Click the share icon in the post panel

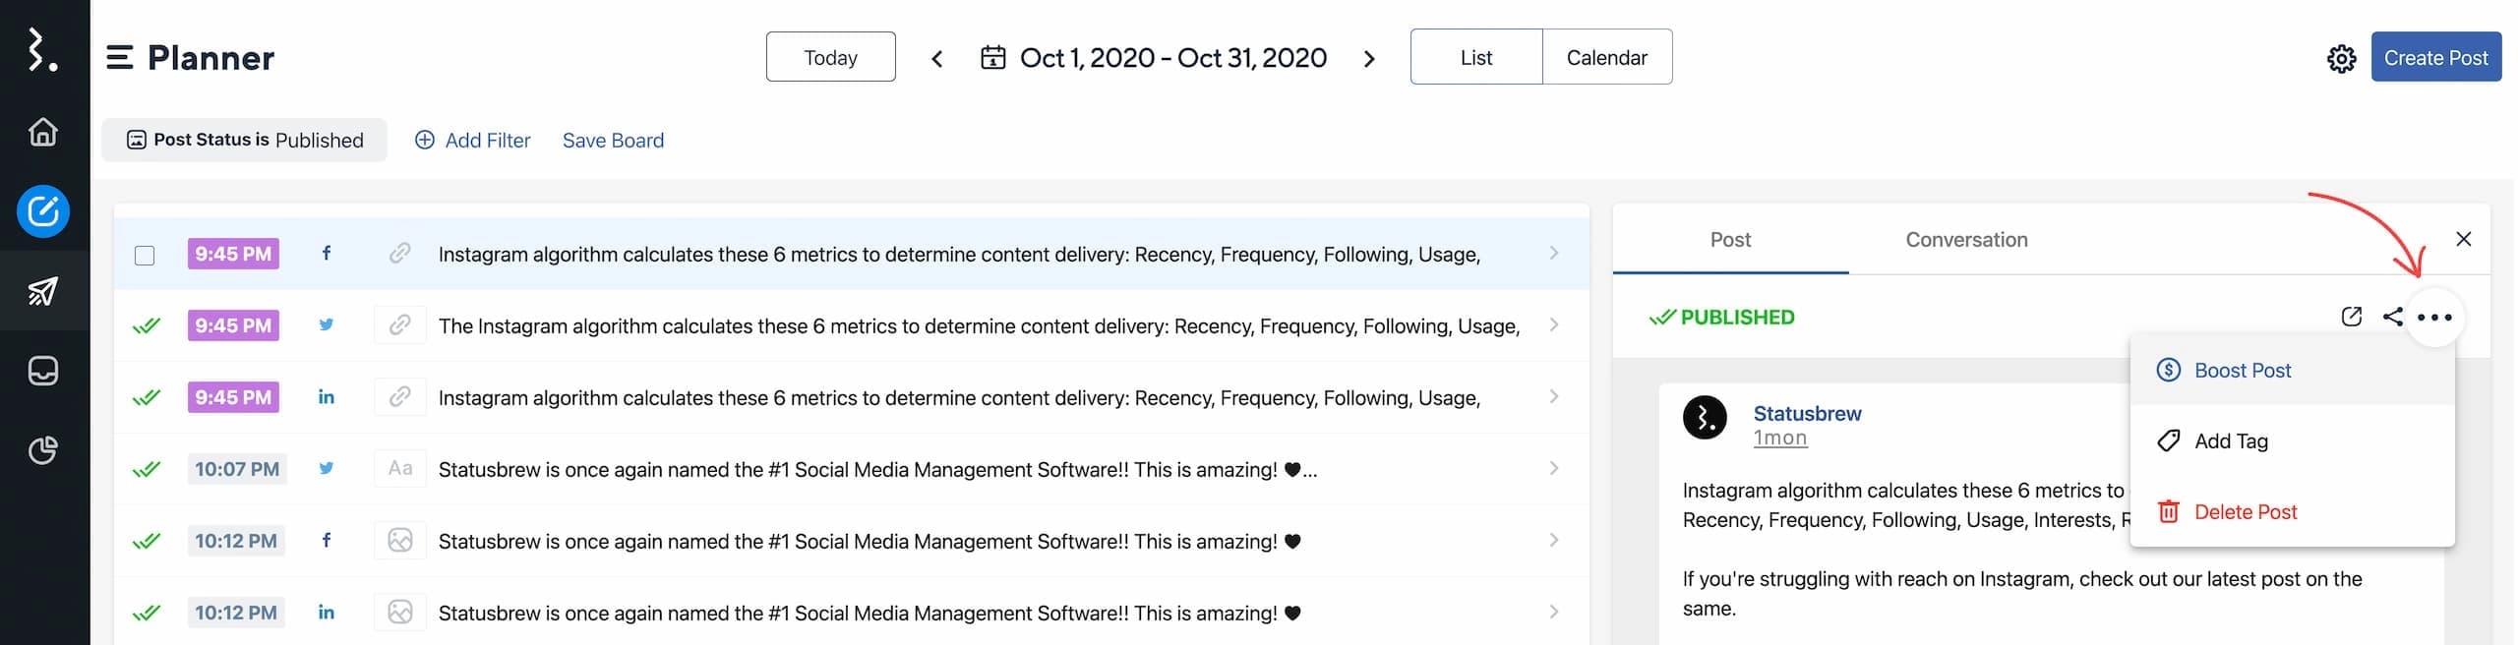click(2393, 317)
